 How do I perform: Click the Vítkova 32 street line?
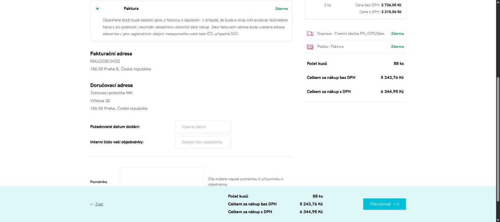pyautogui.click(x=100, y=101)
